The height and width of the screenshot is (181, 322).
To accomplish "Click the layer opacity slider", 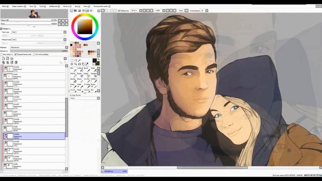I will pos(39,51).
